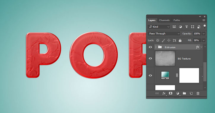Open the Kind filter dropdown
This screenshot has height=113, width=215.
pyautogui.click(x=159, y=27)
